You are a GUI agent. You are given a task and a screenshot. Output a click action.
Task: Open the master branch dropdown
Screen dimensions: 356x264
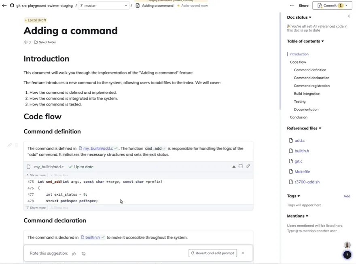pos(104,5)
